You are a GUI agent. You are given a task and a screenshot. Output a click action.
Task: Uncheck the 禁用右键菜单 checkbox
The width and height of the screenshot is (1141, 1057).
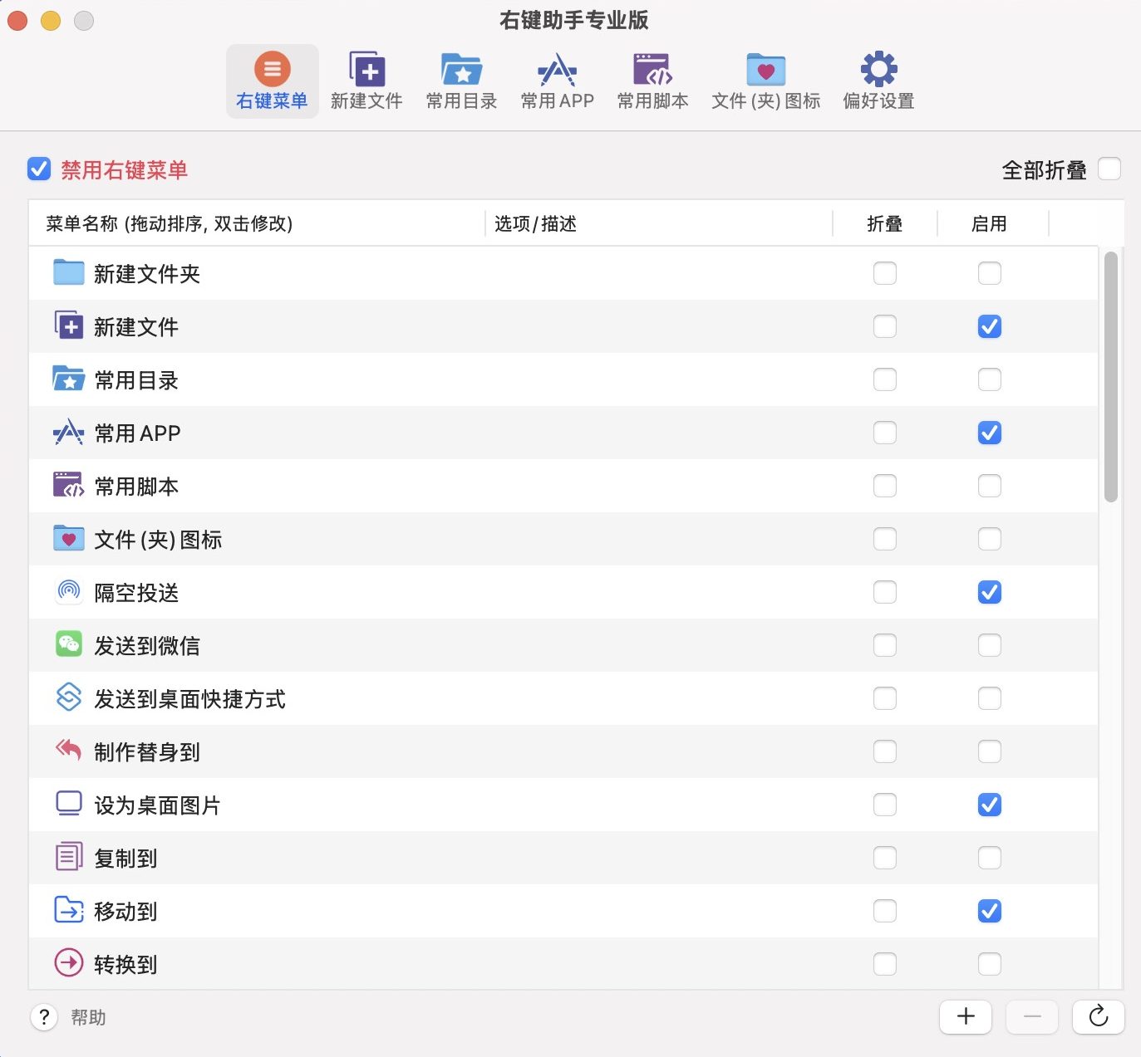[x=39, y=169]
